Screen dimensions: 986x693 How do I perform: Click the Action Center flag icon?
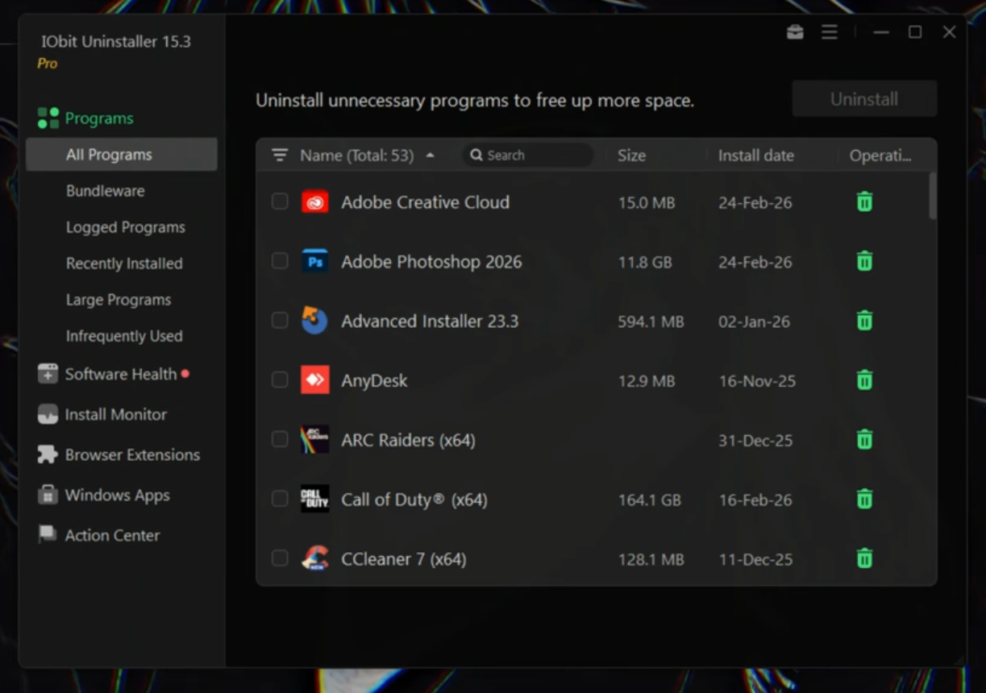click(x=48, y=535)
